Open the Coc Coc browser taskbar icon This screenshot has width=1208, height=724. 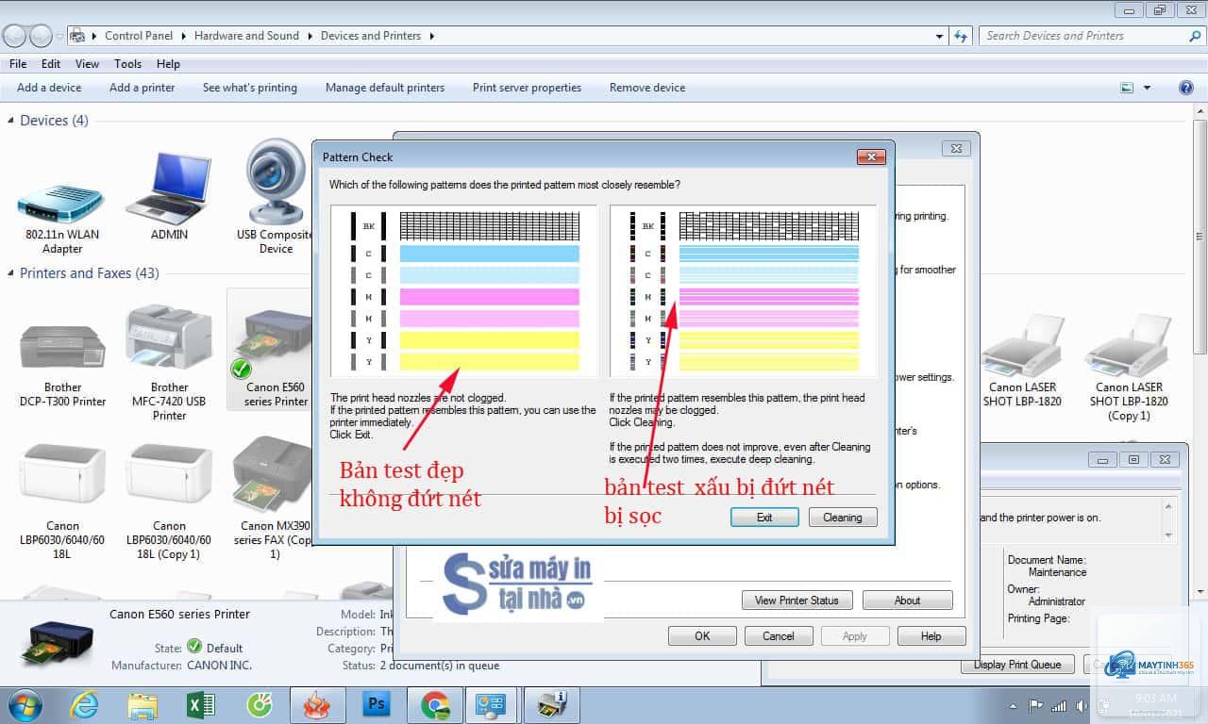tap(259, 705)
